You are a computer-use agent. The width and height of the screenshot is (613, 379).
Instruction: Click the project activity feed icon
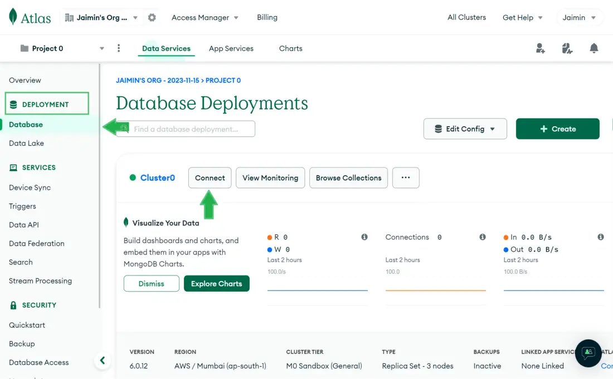click(x=567, y=48)
